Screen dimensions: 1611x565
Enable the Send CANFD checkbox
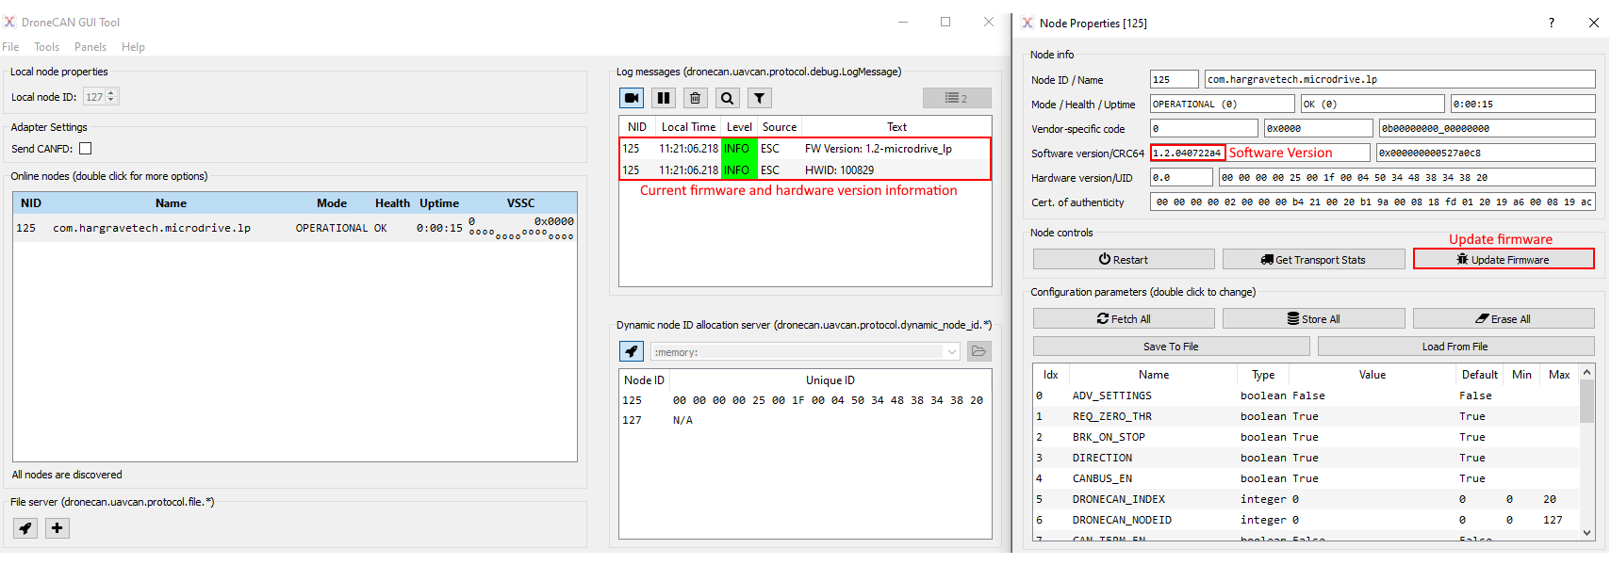(x=86, y=149)
